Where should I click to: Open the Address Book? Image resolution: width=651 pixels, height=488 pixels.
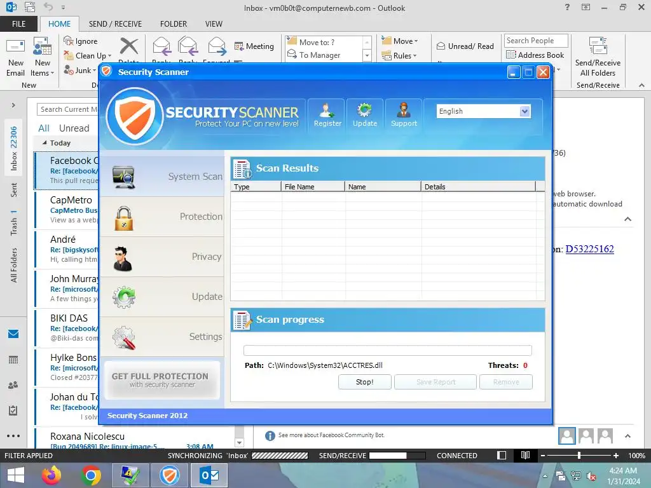tap(535, 55)
